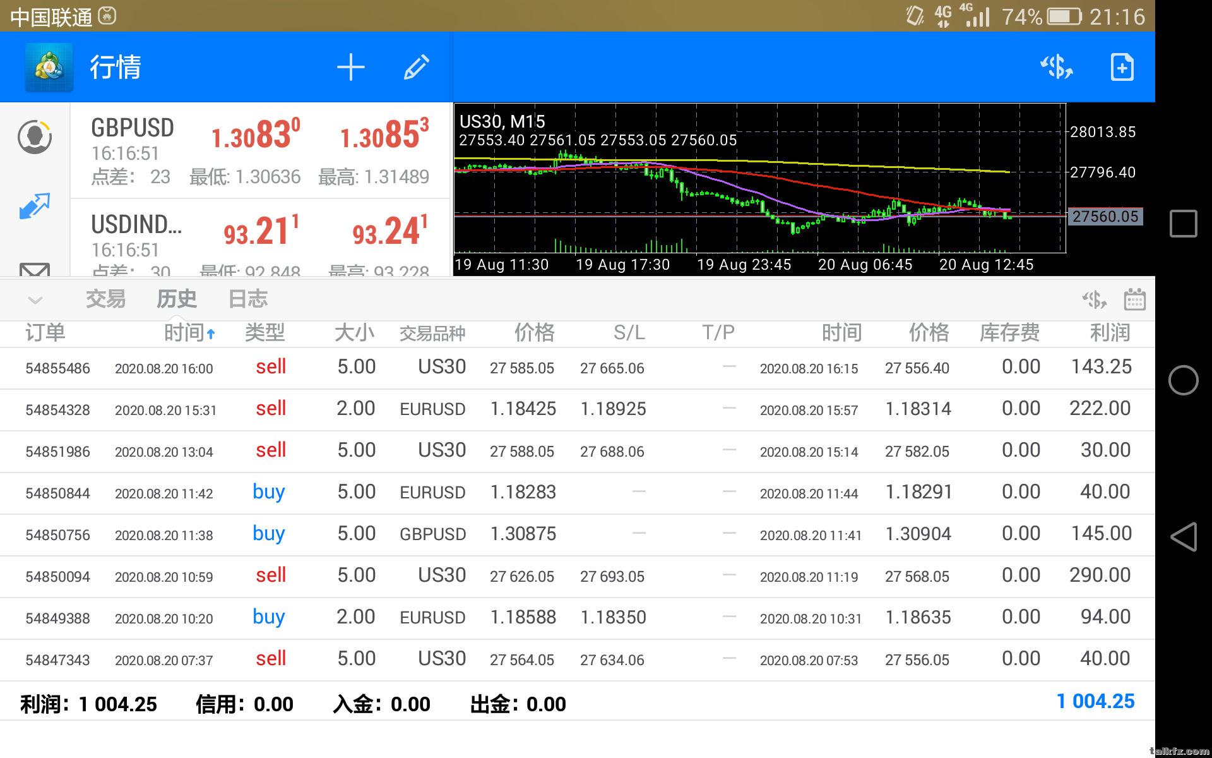Open the chart/trade arrows sidebar icon

pos(35,206)
